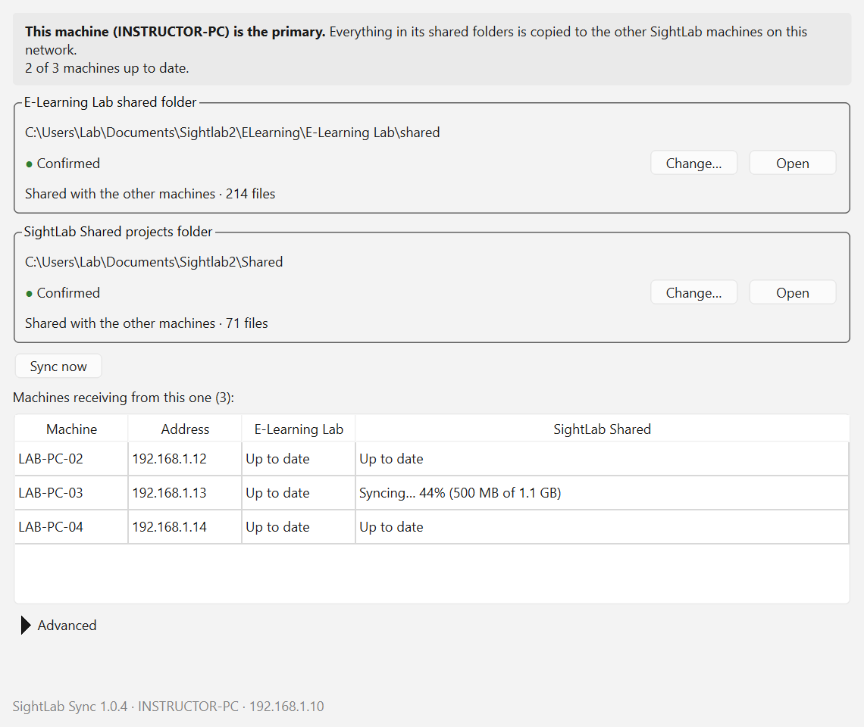864x727 pixels.
Task: Expand the Advanced section
Action: 59,625
